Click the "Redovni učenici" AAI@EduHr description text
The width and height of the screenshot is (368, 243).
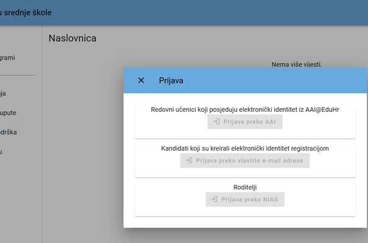click(244, 109)
